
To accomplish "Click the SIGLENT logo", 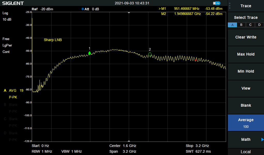I will [13, 3].
